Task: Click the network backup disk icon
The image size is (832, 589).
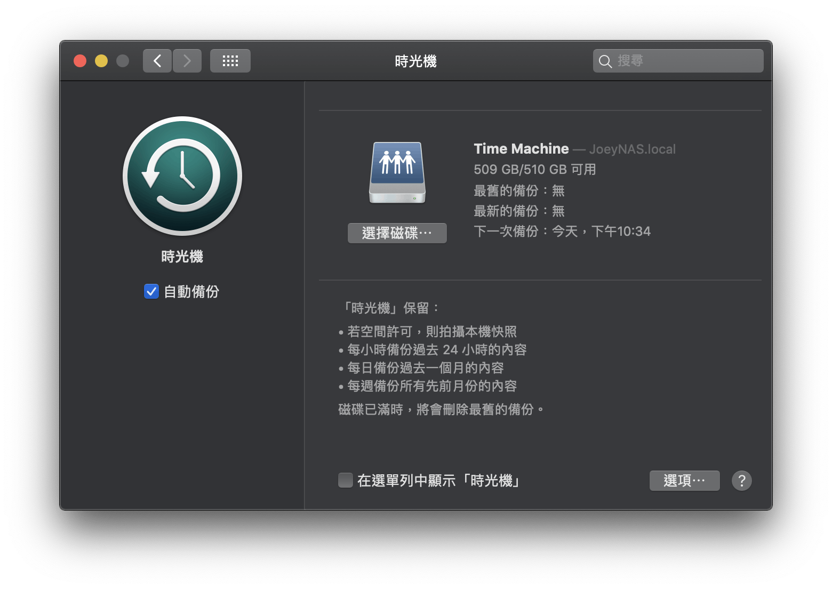Action: (397, 173)
